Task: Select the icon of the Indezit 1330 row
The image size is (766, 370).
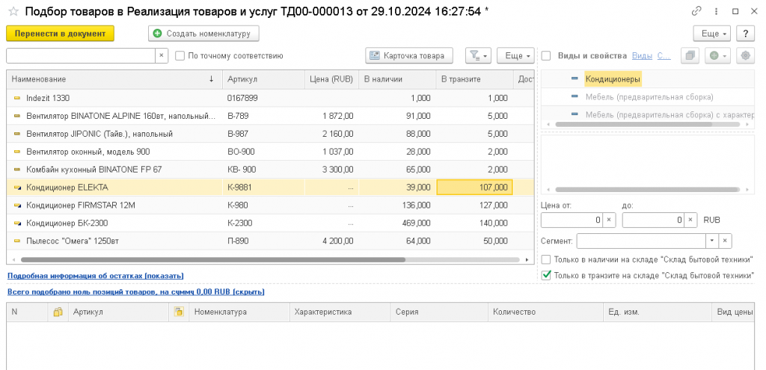Action: [17, 98]
